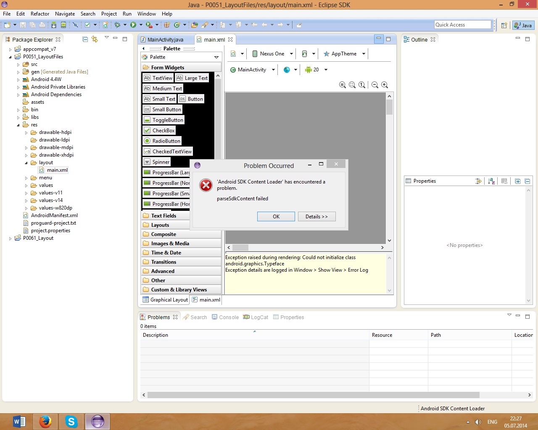The width and height of the screenshot is (538, 430).
Task: Click the New Java Package toolbar icon
Action: (167, 25)
